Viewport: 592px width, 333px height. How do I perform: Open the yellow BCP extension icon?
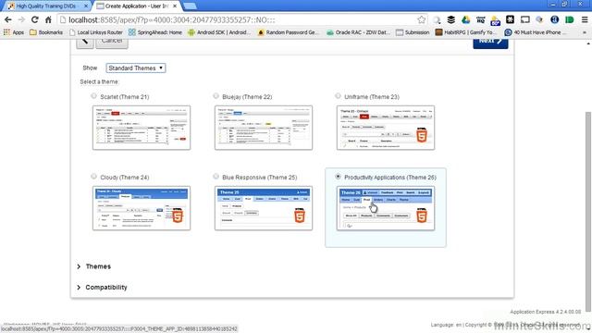click(496, 20)
